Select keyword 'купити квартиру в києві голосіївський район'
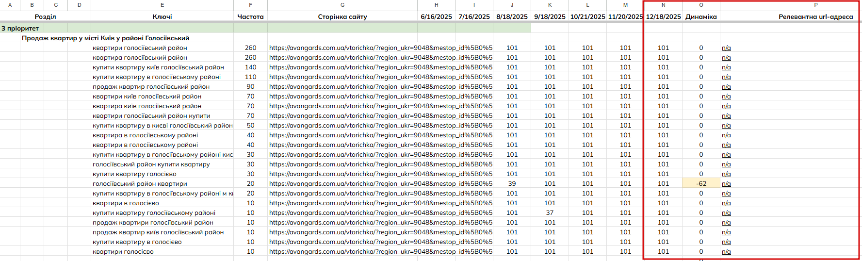 coord(162,125)
